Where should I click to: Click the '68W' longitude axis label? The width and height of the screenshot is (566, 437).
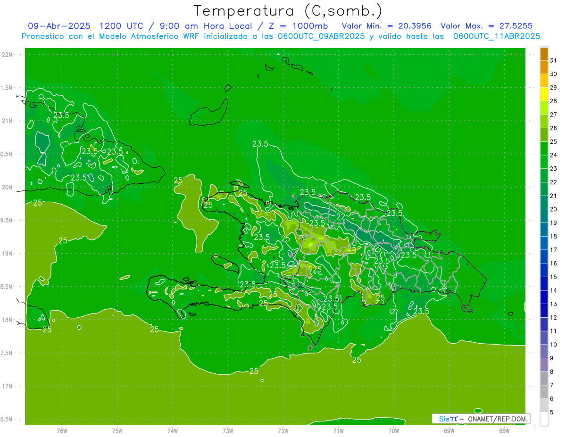(504, 430)
